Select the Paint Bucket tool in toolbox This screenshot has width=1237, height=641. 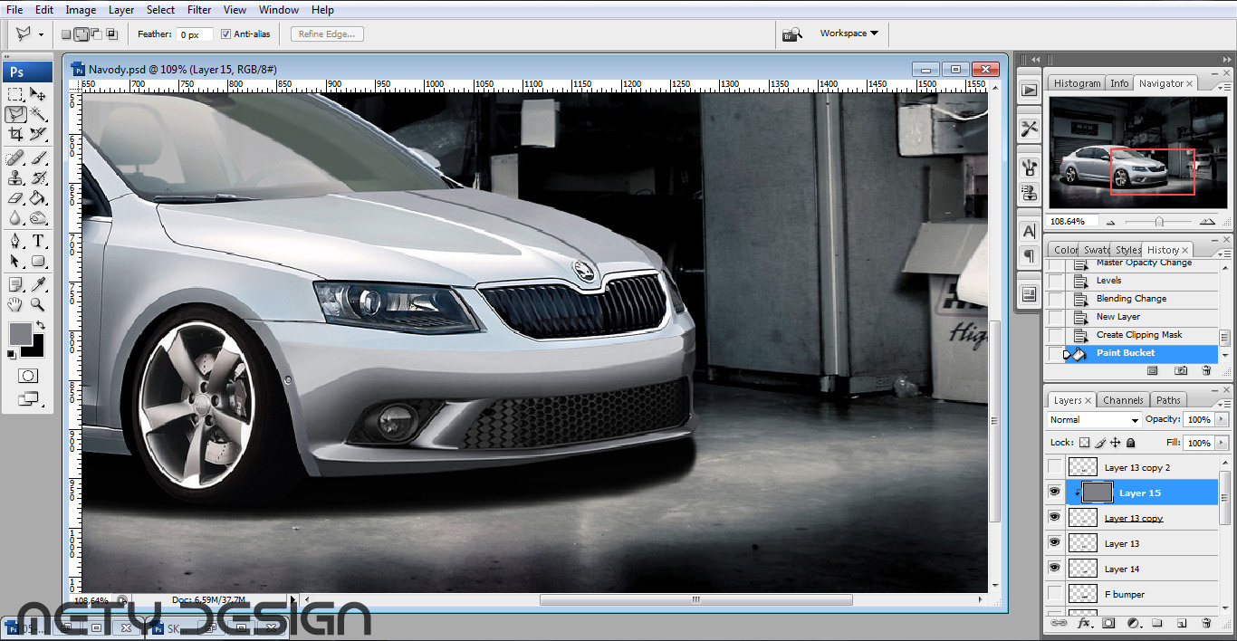pos(38,198)
